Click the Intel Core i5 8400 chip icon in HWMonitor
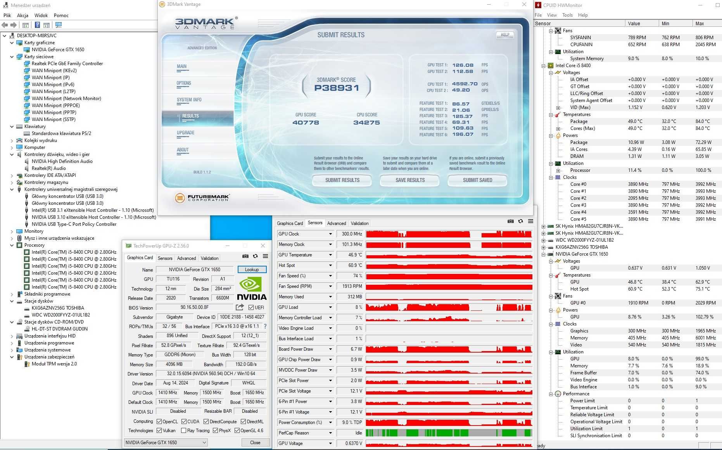 551,66
